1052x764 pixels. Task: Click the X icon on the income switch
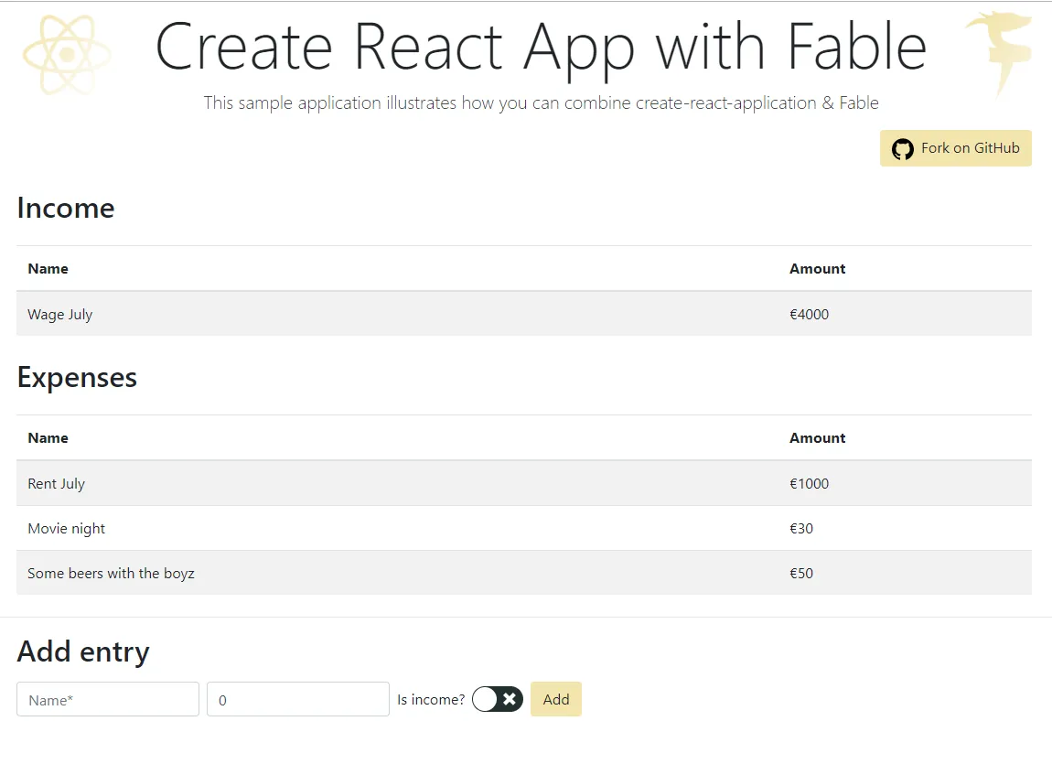(x=509, y=699)
